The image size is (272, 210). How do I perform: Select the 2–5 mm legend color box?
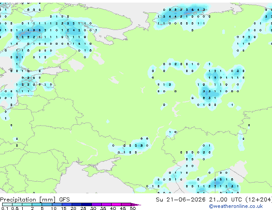click(37, 204)
